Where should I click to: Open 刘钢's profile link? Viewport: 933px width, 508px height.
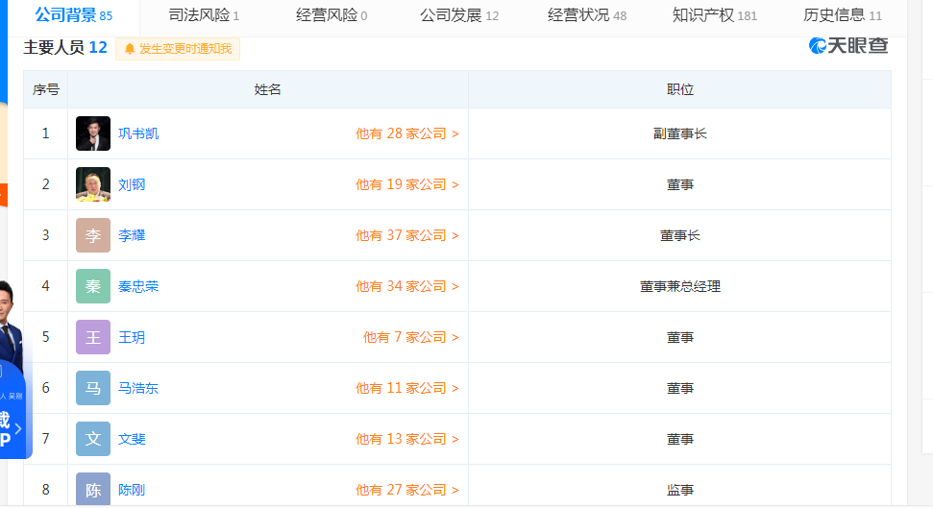click(x=132, y=184)
